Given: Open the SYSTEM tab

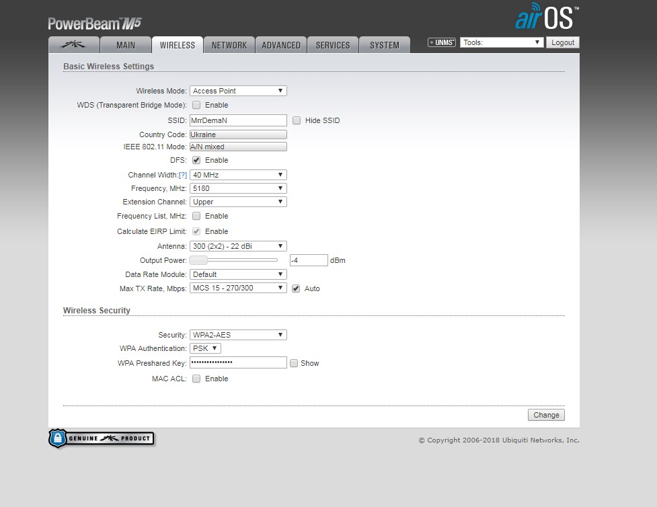Looking at the screenshot, I should [x=385, y=45].
